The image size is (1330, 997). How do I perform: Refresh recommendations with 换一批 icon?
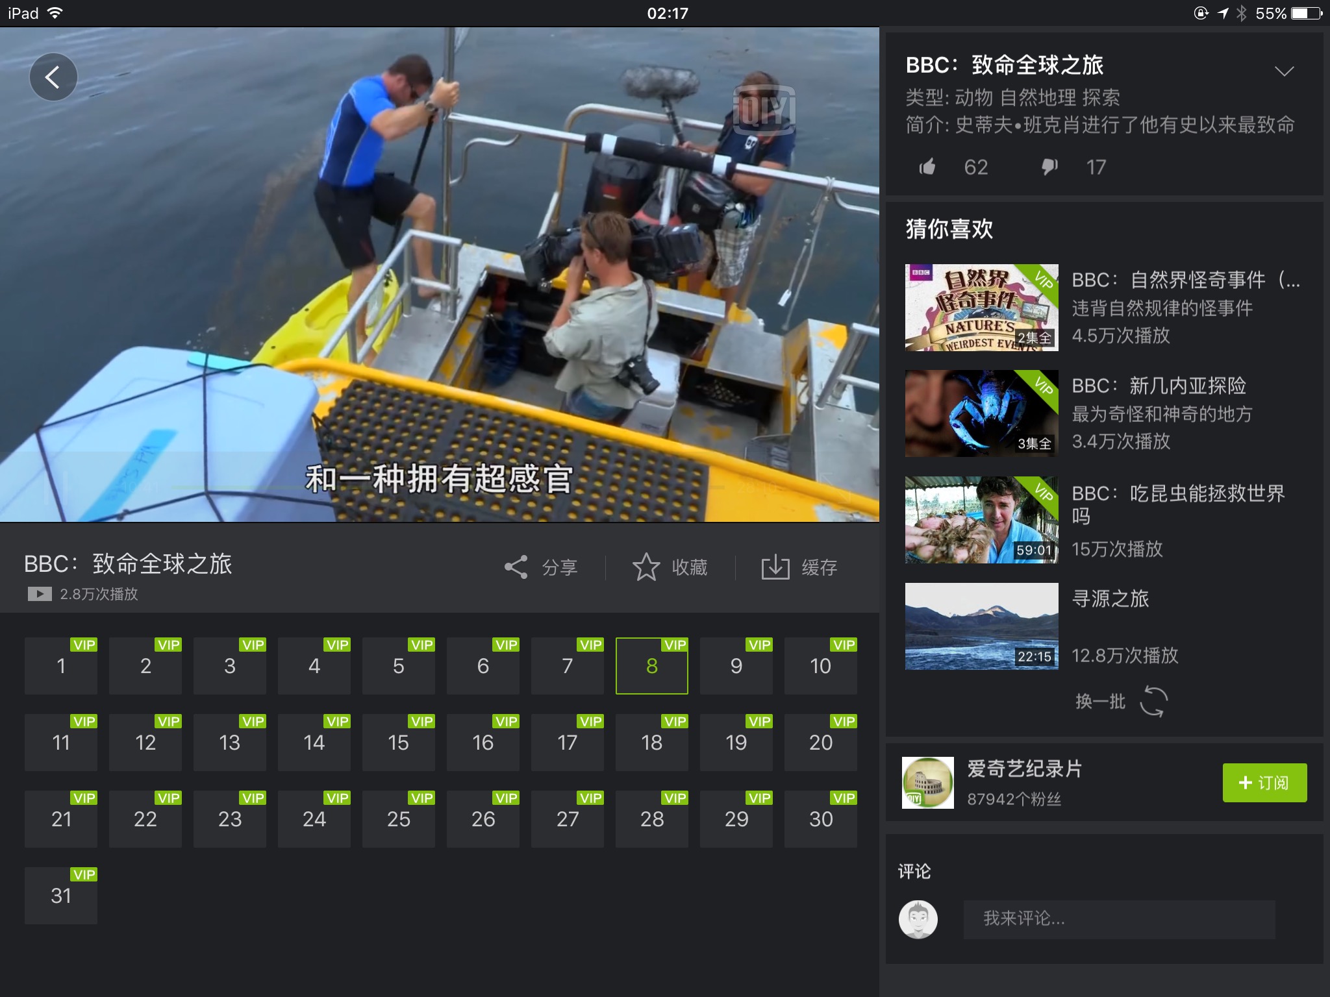(1153, 702)
